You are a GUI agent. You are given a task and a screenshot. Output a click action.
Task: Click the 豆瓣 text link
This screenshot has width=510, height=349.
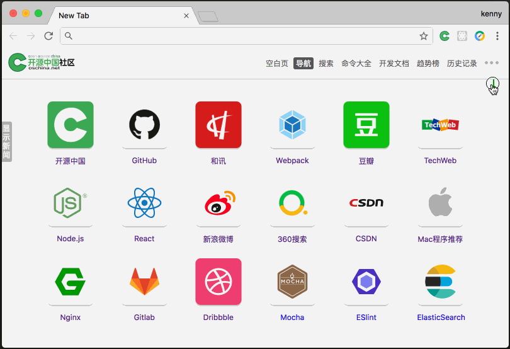pos(366,161)
